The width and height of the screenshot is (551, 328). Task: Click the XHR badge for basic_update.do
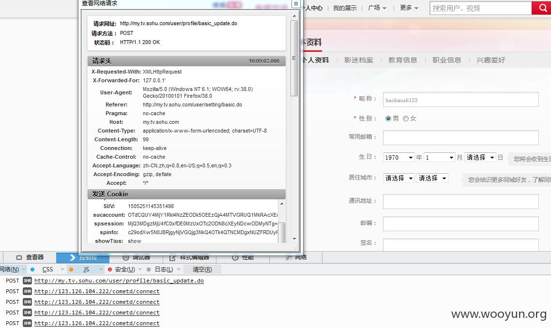(x=28, y=281)
